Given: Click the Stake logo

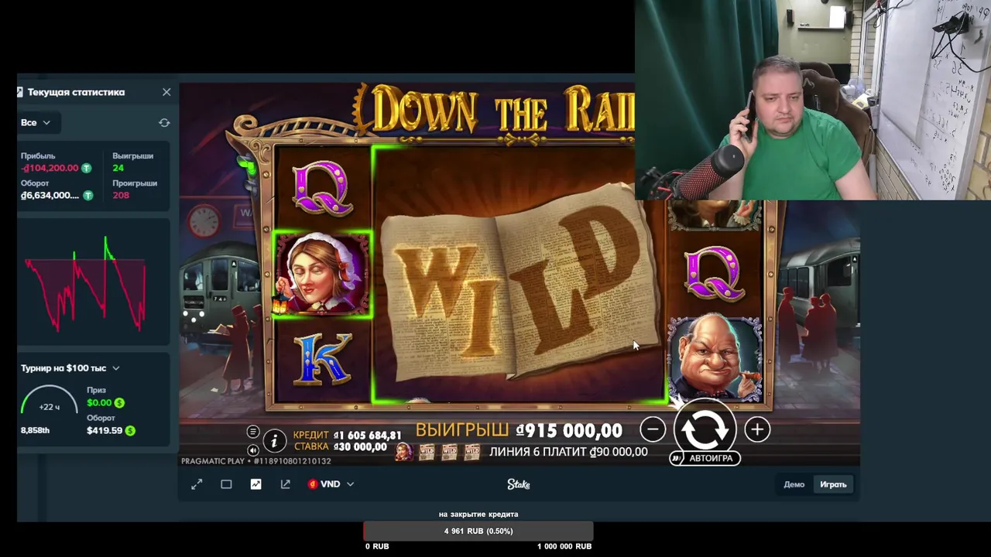Looking at the screenshot, I should tap(519, 484).
